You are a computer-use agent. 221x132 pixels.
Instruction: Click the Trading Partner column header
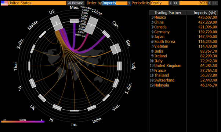(168, 13)
